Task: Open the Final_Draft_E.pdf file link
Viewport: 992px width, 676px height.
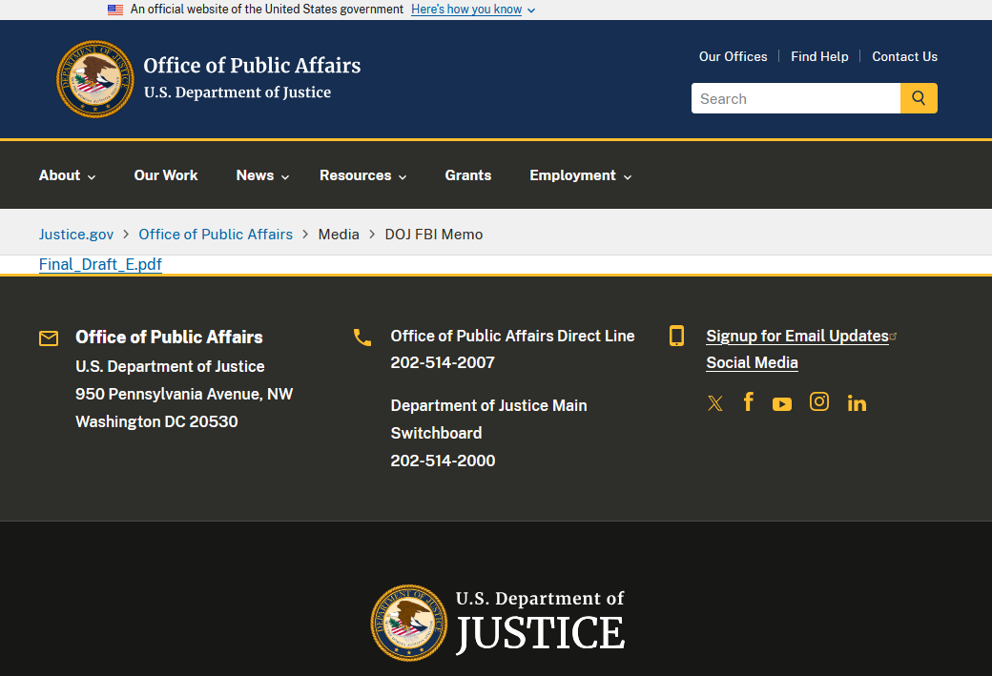Action: tap(100, 264)
